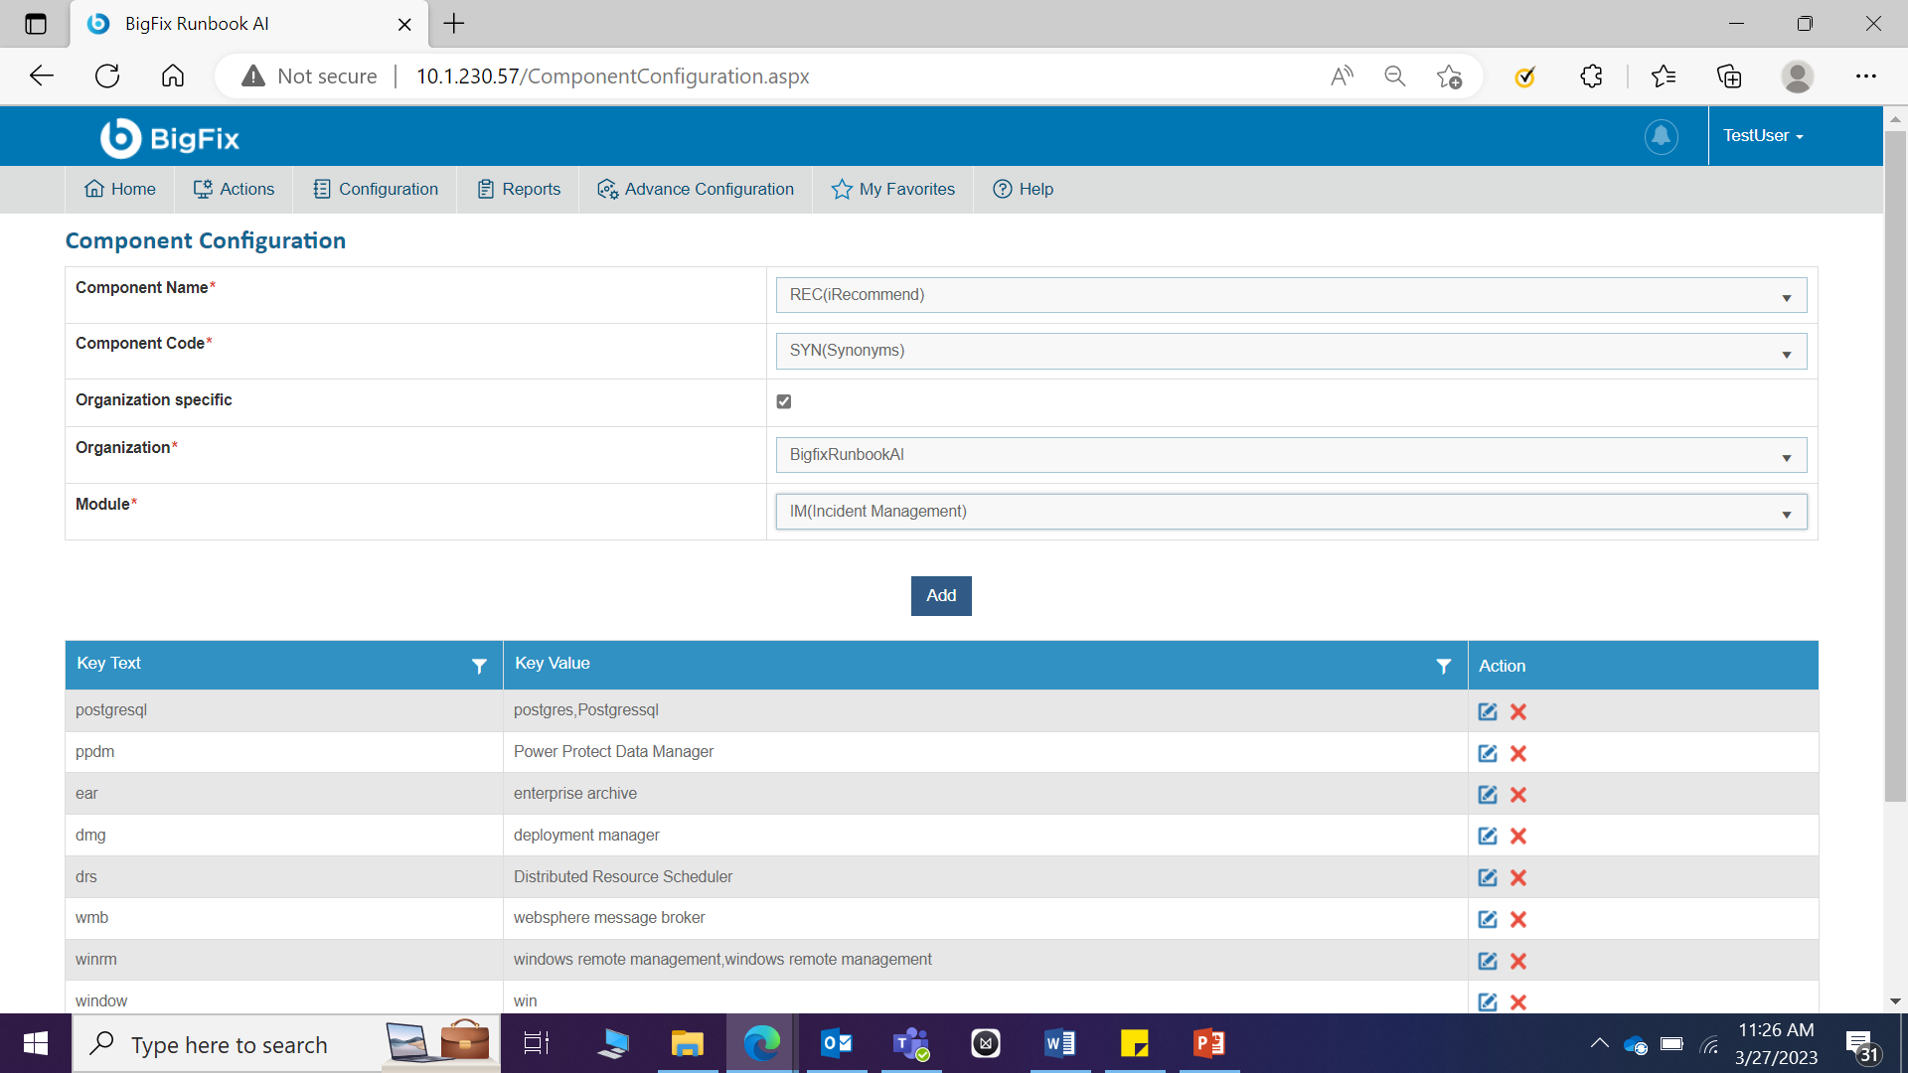Delete the ppdm synonym row

(x=1517, y=753)
